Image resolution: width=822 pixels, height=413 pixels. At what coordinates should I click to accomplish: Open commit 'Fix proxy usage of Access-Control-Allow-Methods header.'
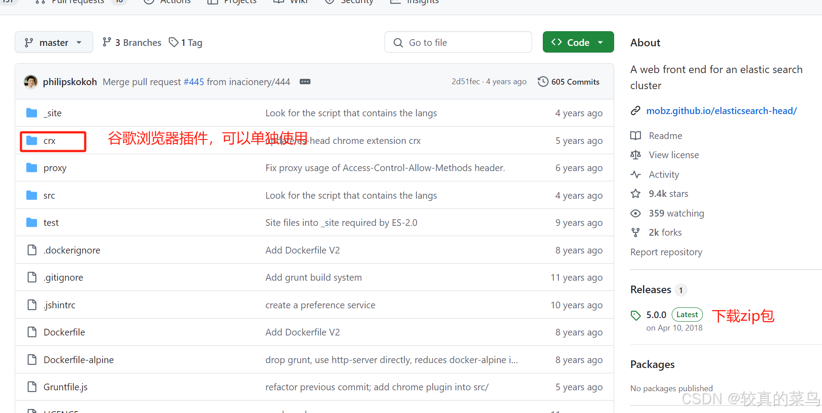pyautogui.click(x=385, y=168)
